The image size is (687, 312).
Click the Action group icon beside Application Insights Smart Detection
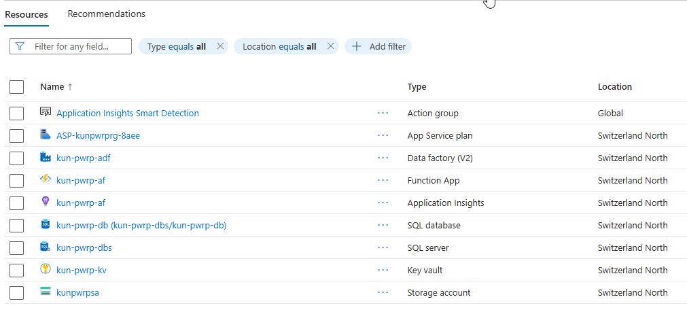(x=45, y=111)
